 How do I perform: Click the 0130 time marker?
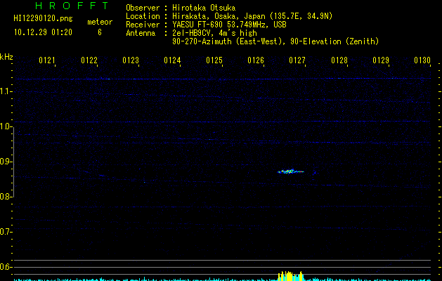[422, 60]
